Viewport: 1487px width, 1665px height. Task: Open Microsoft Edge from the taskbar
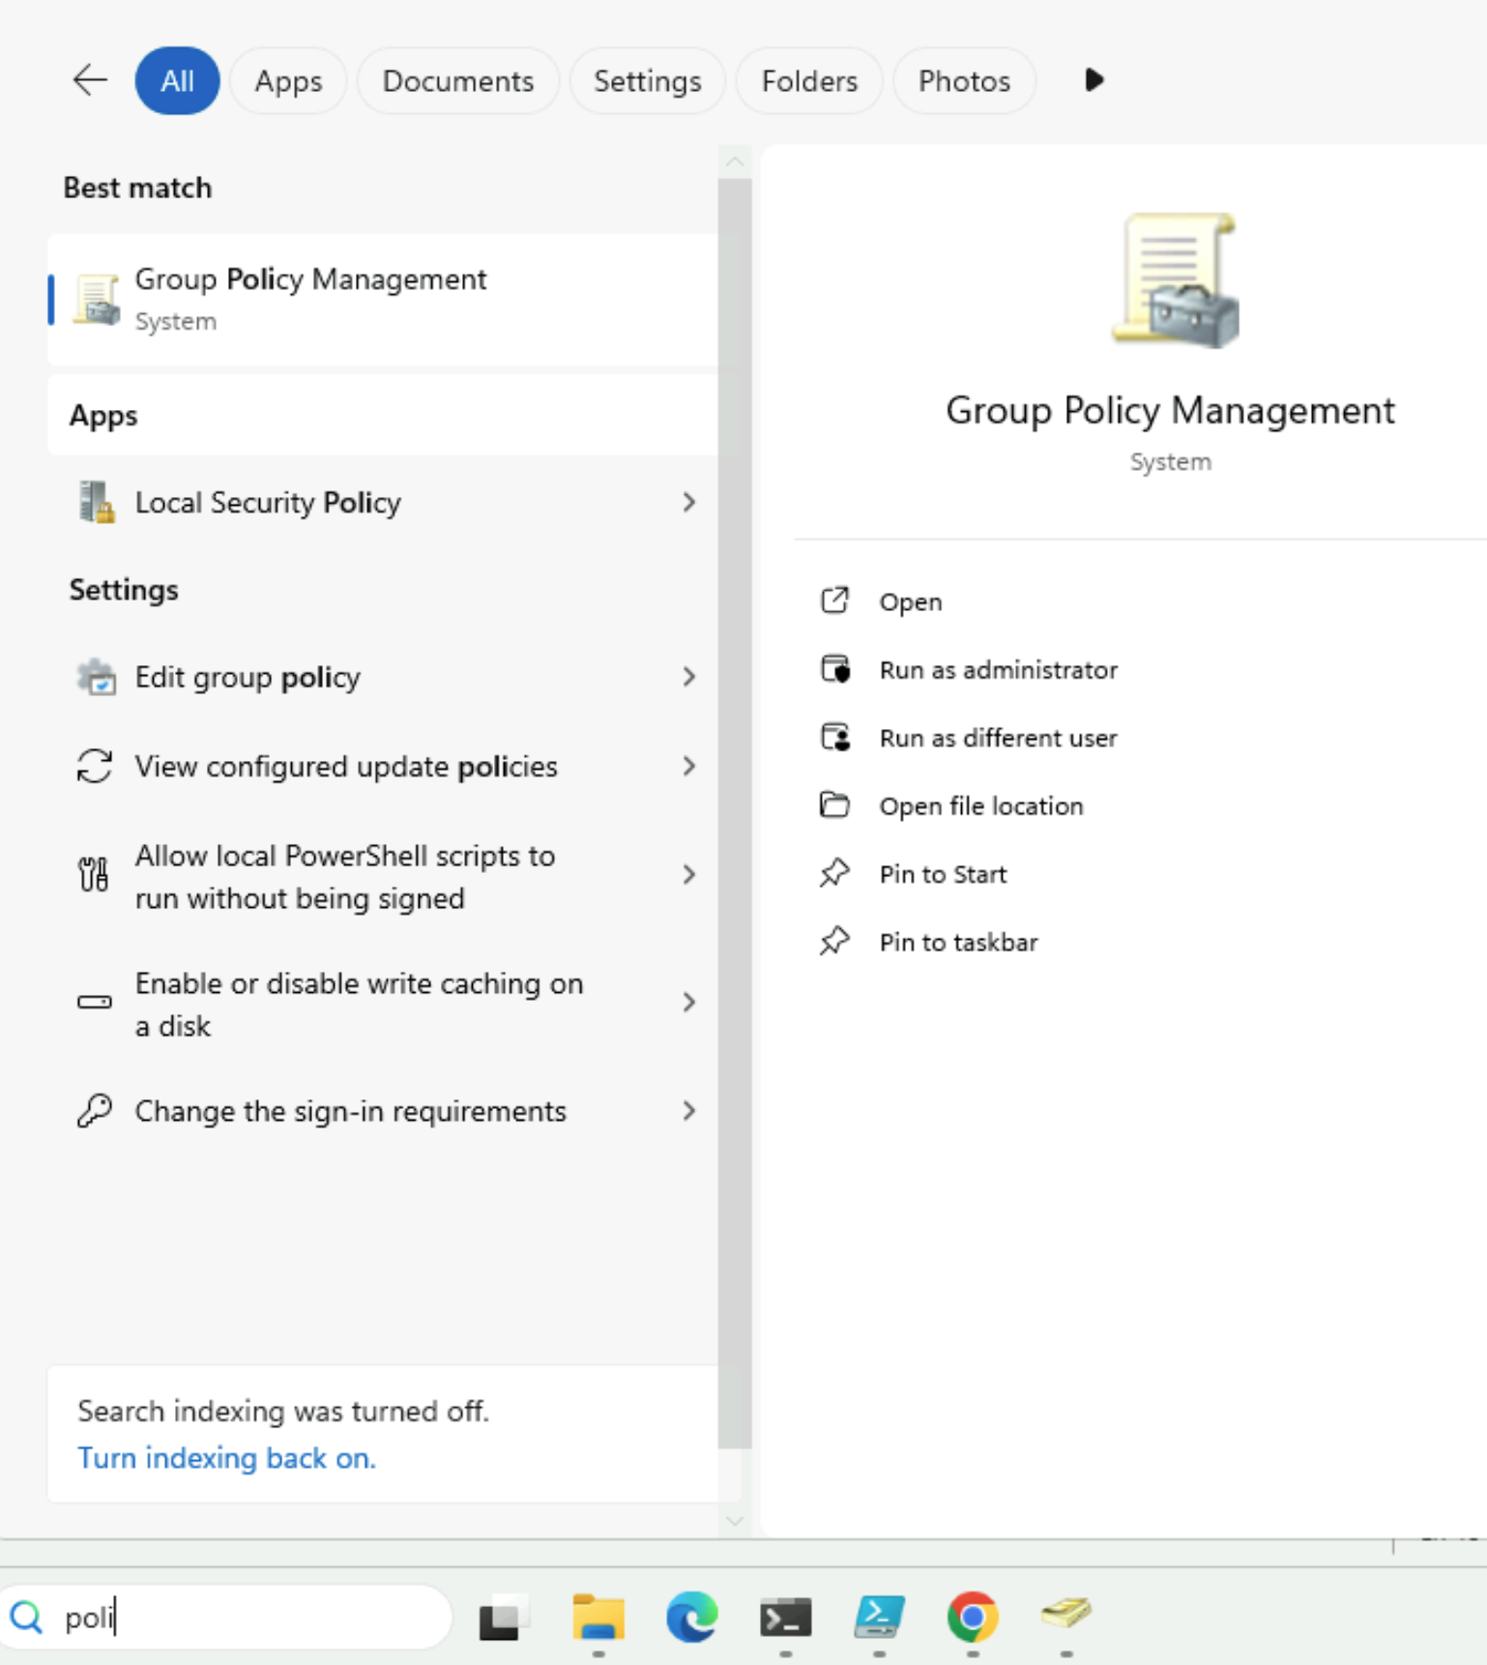click(x=691, y=1617)
